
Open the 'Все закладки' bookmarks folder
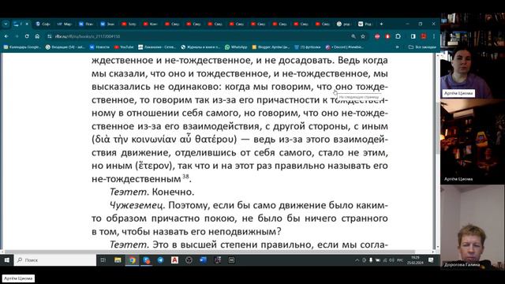[x=422, y=47]
